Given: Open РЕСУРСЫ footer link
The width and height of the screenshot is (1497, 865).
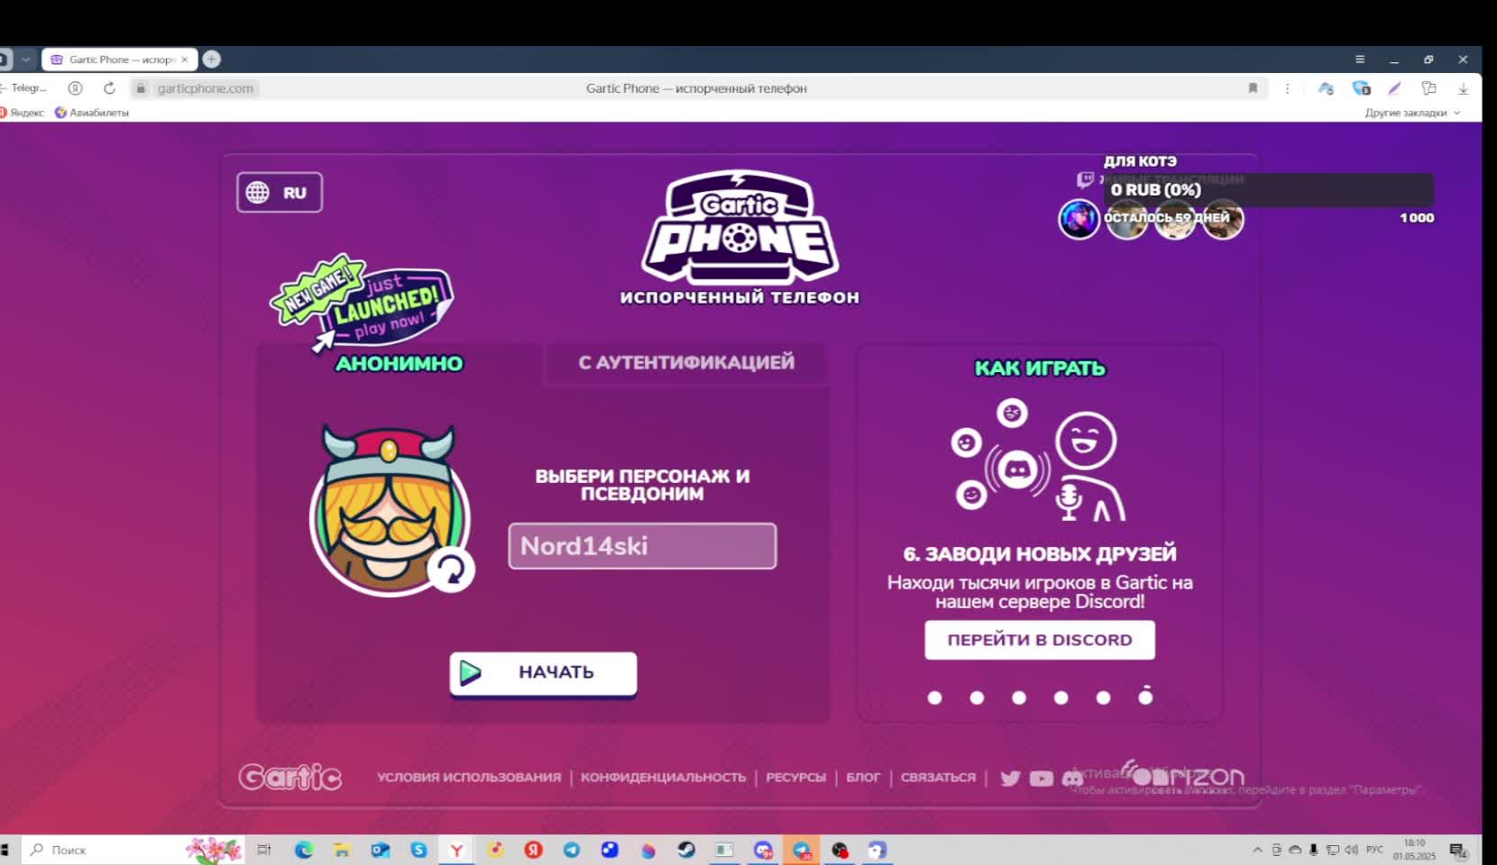Looking at the screenshot, I should [795, 778].
